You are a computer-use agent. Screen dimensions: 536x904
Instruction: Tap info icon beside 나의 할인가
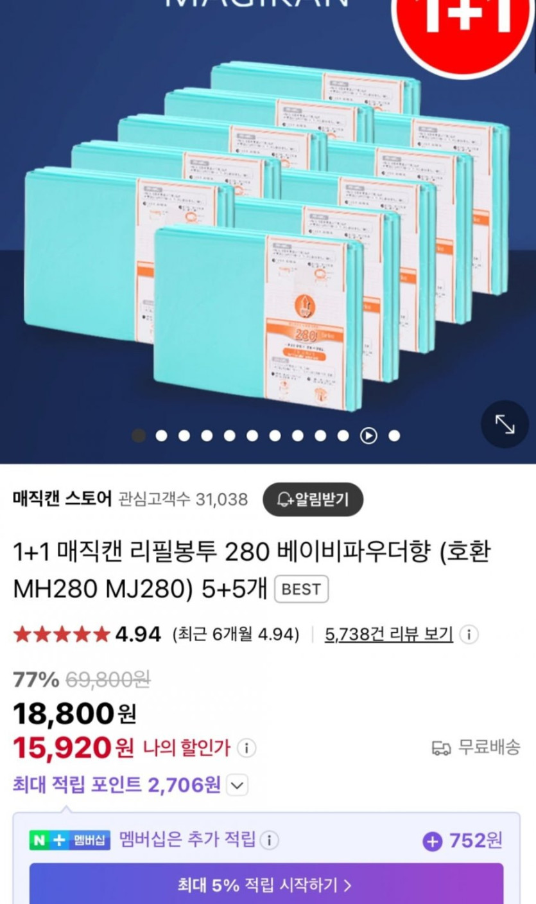coord(246,748)
